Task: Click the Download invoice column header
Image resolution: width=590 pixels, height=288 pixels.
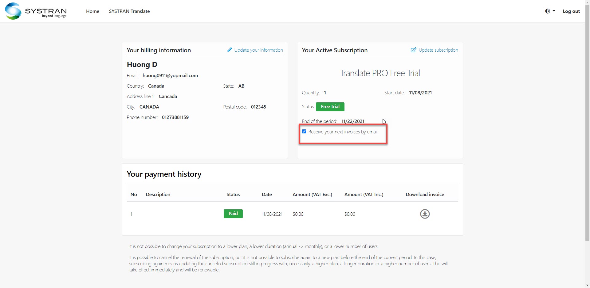Action: [425, 194]
